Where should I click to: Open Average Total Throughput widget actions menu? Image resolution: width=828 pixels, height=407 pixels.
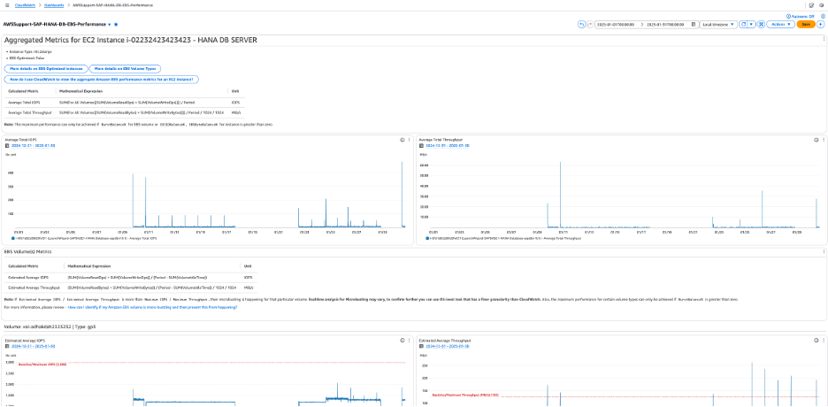coord(823,140)
